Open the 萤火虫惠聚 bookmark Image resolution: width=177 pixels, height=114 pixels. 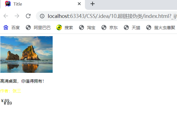click(x=161, y=27)
